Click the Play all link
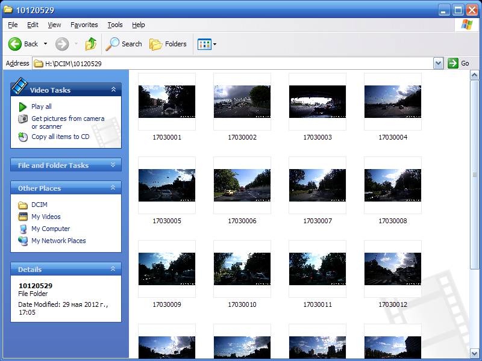Image resolution: width=482 pixels, height=361 pixels. (x=41, y=106)
